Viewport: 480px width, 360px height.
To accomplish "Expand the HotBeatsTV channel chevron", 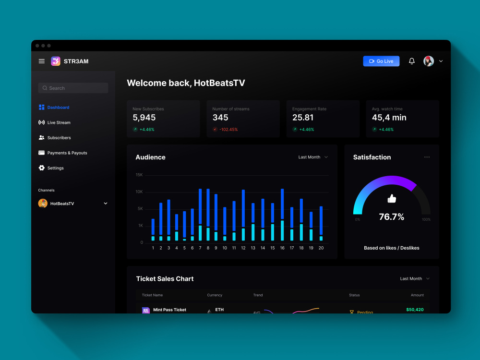I will 106,203.
